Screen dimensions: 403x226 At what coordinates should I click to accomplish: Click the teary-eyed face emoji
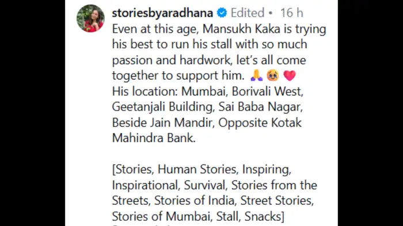click(x=273, y=75)
